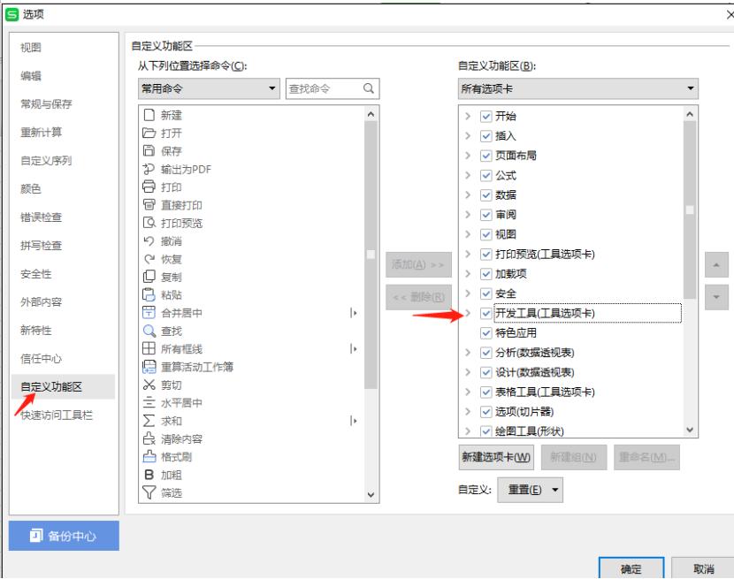
Task: Select the 打印 printer icon
Action: pyautogui.click(x=149, y=187)
